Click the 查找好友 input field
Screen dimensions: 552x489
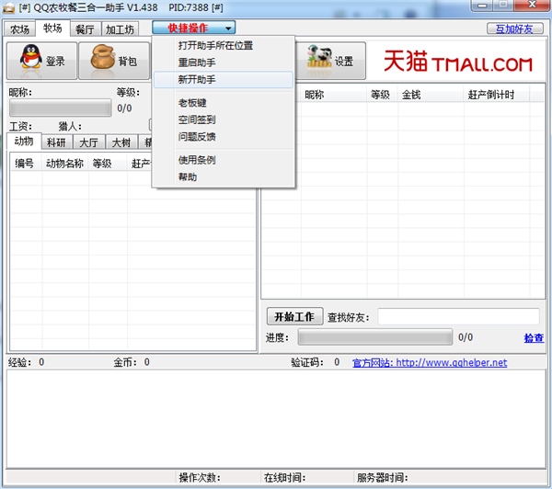coord(457,317)
